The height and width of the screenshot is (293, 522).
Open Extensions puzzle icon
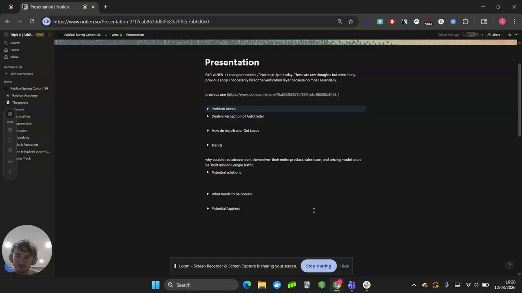pyautogui.click(x=466, y=22)
